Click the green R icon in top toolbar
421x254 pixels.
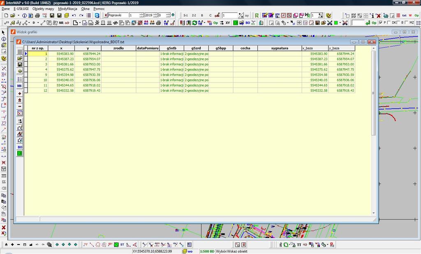click(x=257, y=16)
